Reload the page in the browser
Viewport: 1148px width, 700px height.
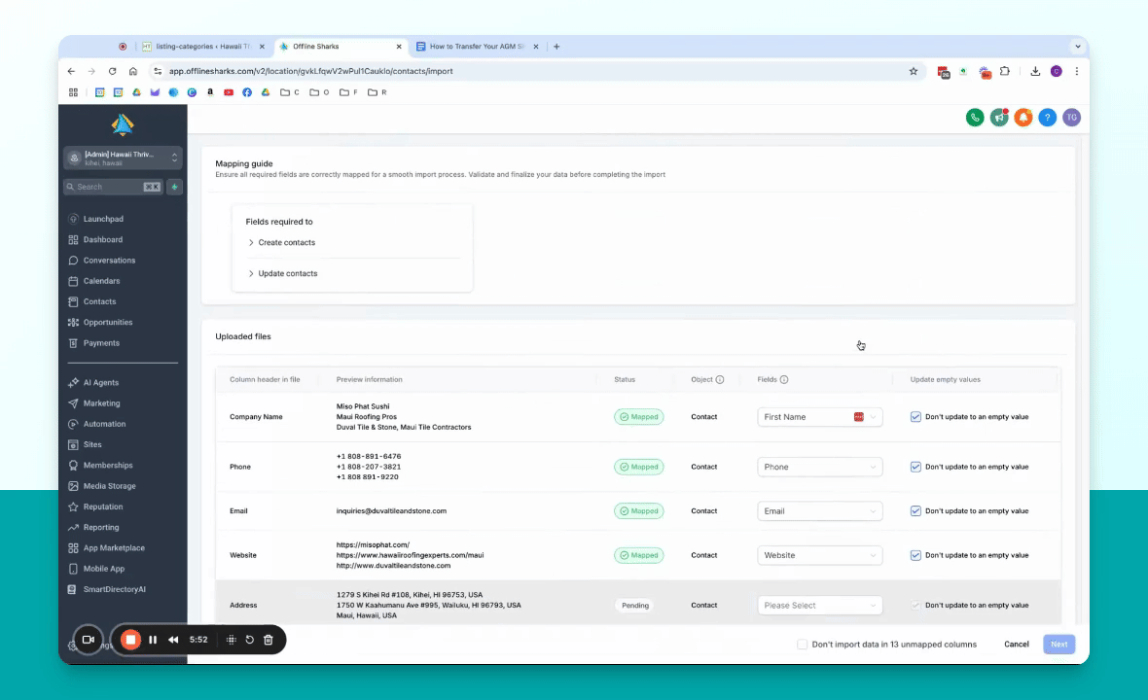[x=112, y=71]
